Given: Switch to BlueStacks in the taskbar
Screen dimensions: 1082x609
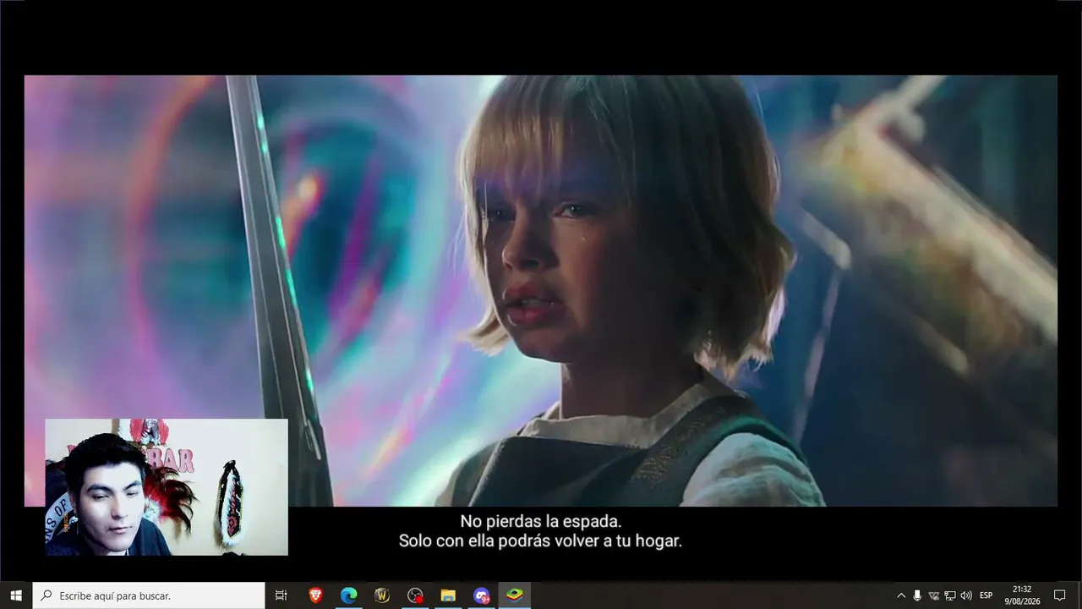Looking at the screenshot, I should tap(514, 595).
